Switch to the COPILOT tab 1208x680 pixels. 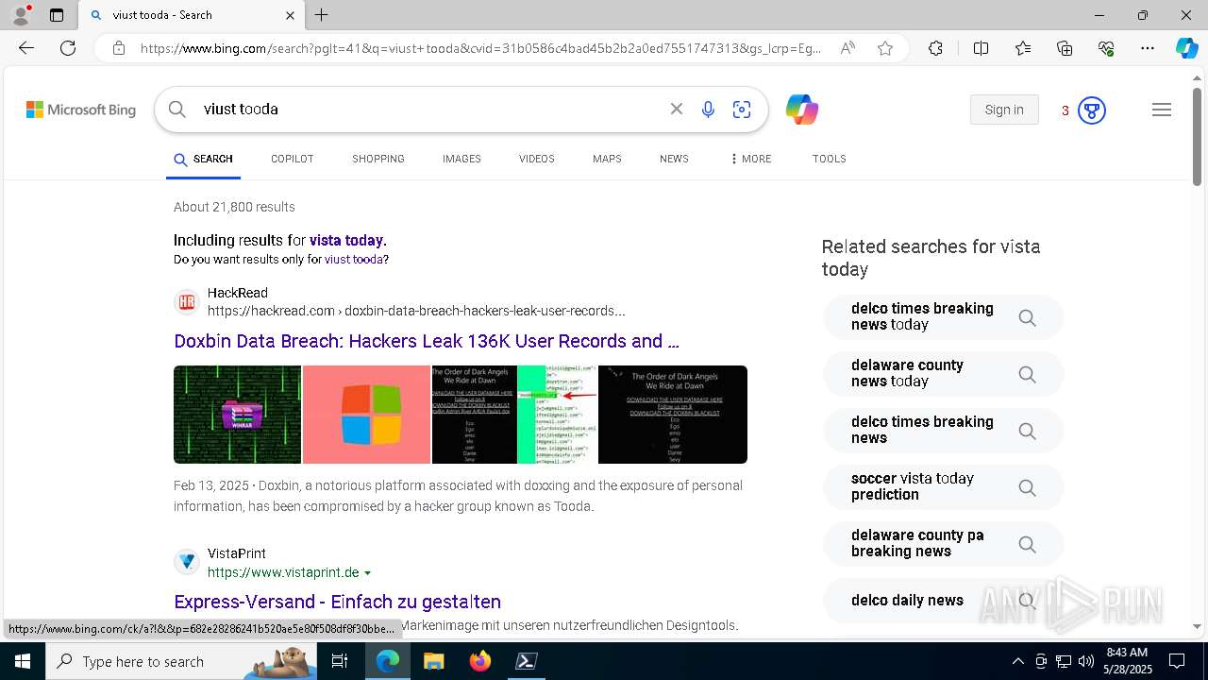pos(292,159)
